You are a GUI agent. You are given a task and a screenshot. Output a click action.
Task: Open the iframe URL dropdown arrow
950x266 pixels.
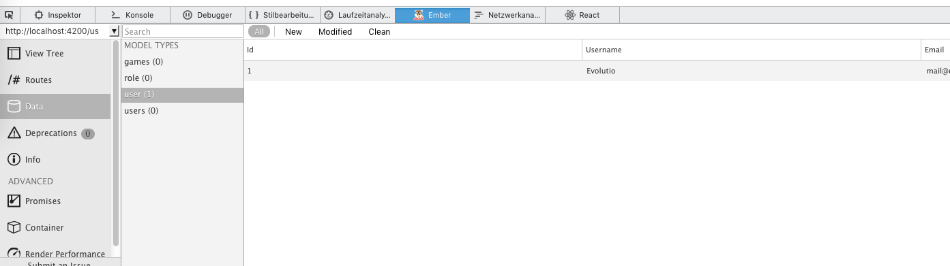[115, 31]
